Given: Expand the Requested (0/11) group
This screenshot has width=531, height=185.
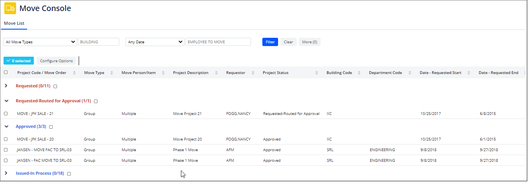Looking at the screenshot, I should [x=6, y=86].
